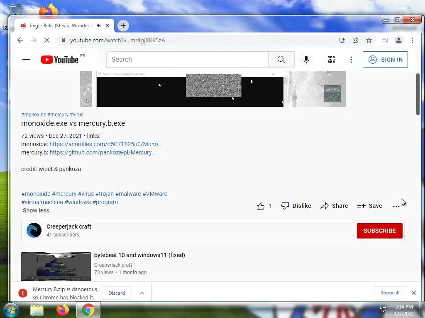Click share page icon in address bar
The width and height of the screenshot is (425, 318).
pos(355,40)
